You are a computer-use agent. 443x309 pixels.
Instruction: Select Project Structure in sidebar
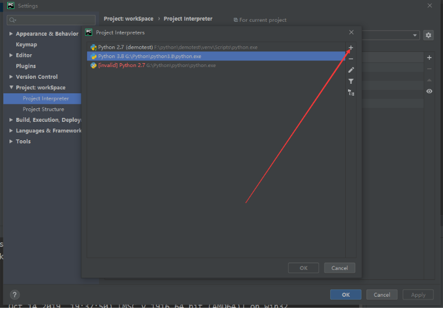tap(43, 109)
